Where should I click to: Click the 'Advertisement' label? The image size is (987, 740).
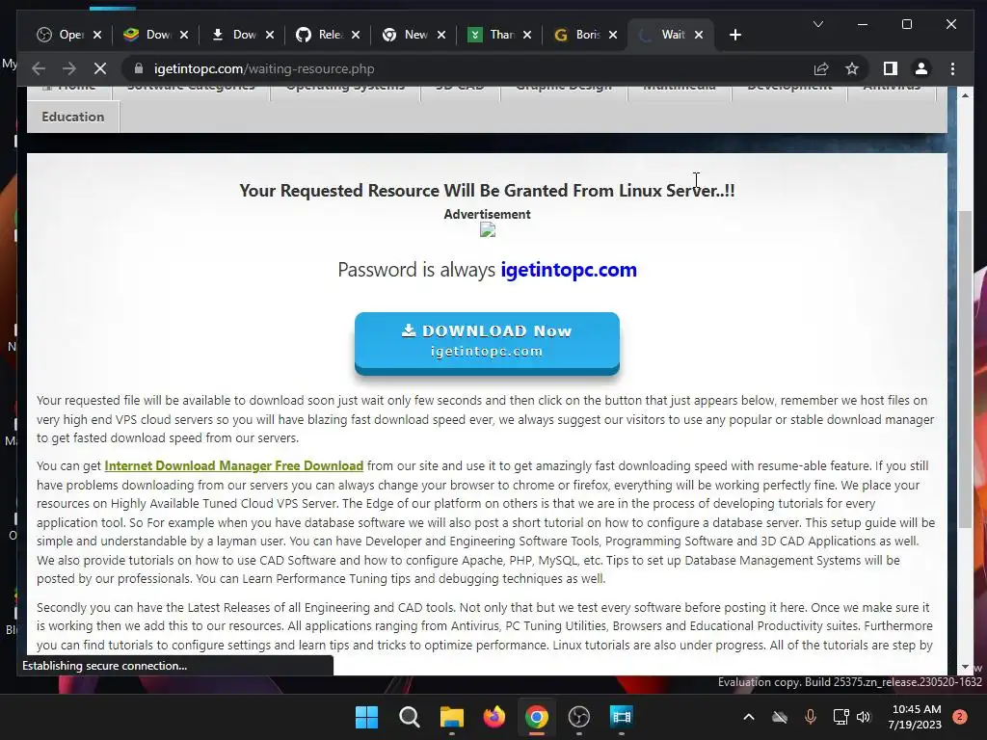(487, 214)
